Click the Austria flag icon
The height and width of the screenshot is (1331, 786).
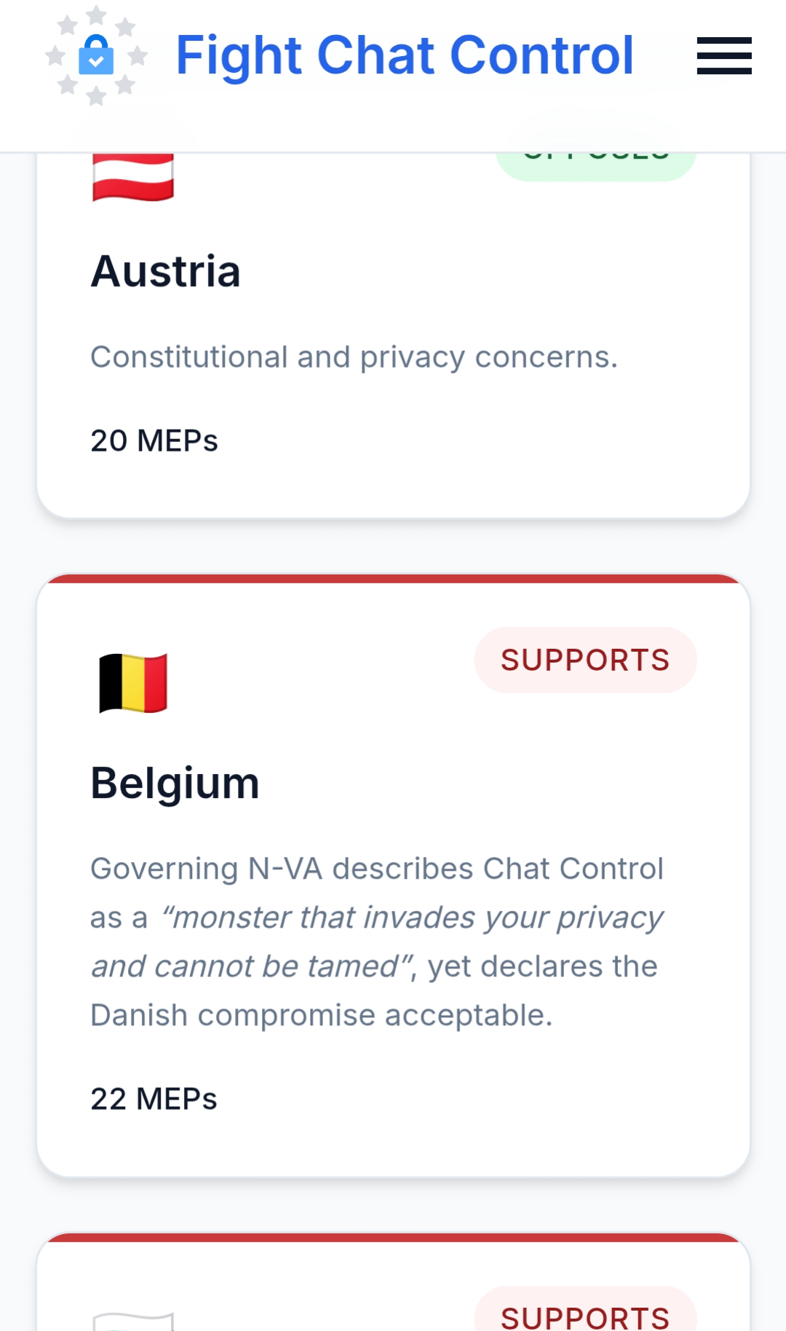[x=133, y=177]
